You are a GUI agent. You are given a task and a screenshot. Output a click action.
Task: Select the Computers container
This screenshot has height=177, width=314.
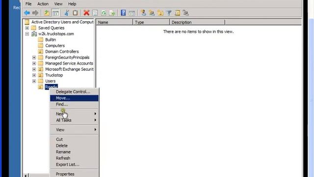(x=55, y=46)
